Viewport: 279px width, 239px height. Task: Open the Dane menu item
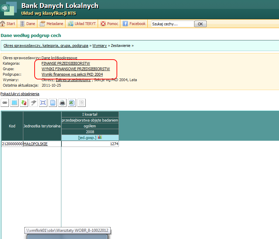click(31, 24)
